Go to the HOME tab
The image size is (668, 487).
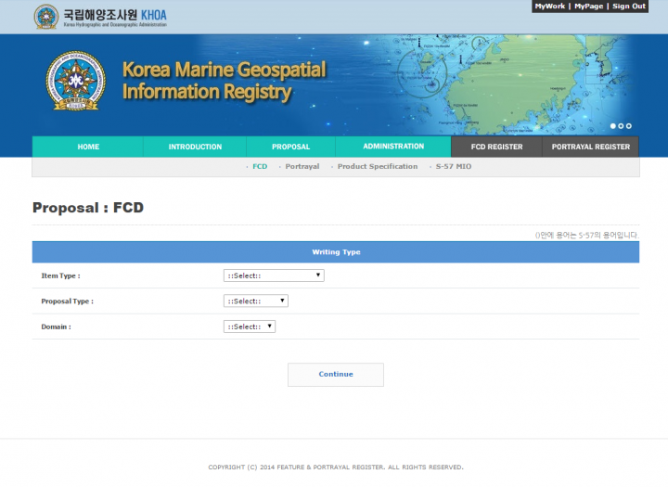[x=88, y=147]
